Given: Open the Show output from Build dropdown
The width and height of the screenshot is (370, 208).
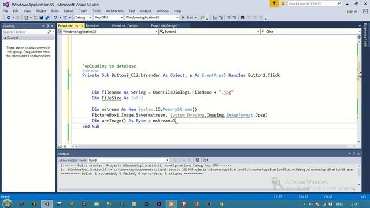Looking at the screenshot, I should point(128,160).
